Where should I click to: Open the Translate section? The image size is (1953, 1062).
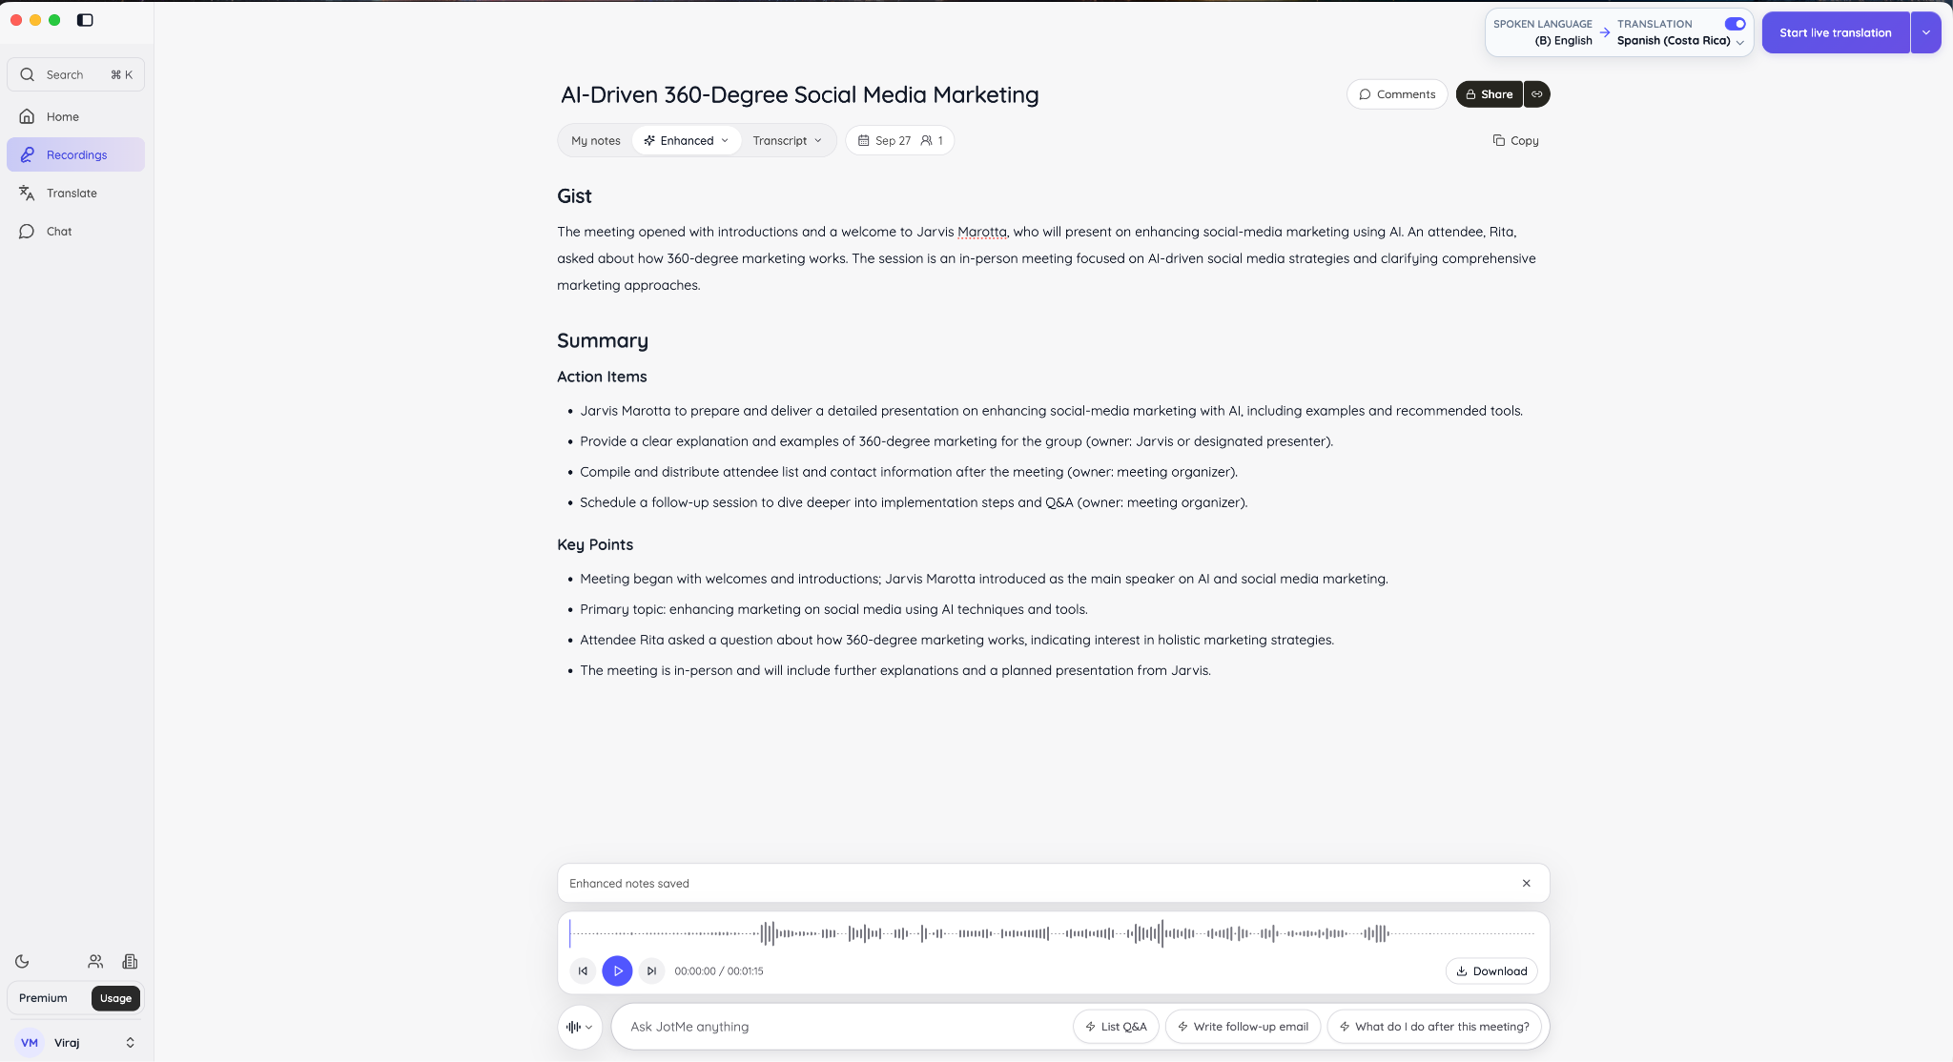tap(75, 193)
